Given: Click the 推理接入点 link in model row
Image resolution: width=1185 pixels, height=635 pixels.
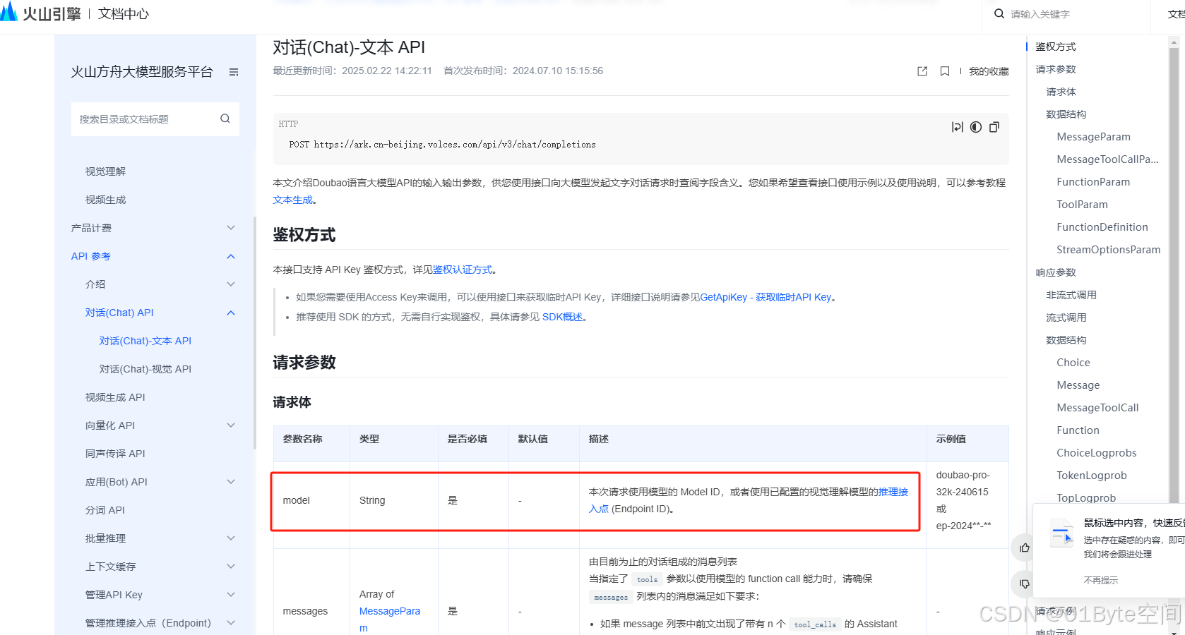Looking at the screenshot, I should [749, 500].
